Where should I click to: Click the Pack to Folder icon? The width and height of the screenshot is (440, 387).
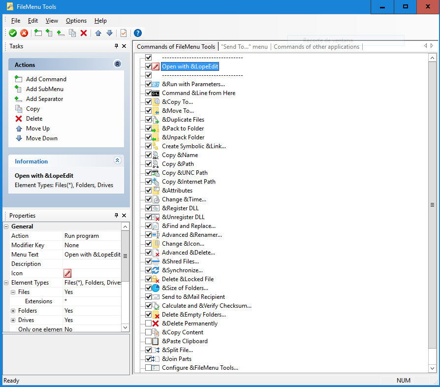(155, 129)
